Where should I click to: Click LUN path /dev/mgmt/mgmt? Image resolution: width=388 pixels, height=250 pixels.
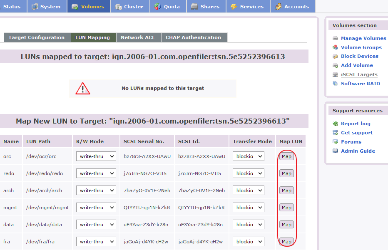tap(47, 208)
